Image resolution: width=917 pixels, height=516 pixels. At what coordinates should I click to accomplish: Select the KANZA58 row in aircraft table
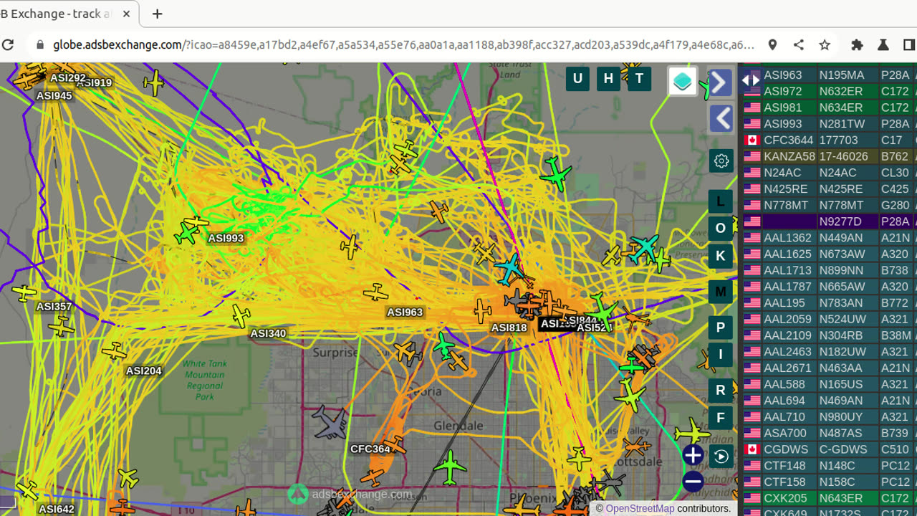click(x=829, y=156)
